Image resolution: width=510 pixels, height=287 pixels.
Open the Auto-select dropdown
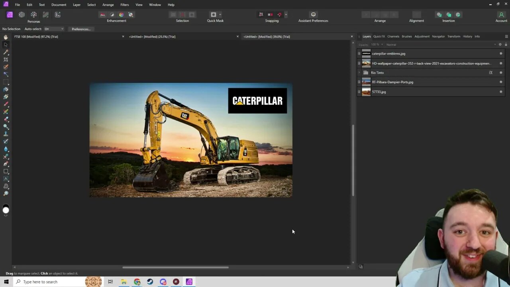tap(54, 29)
